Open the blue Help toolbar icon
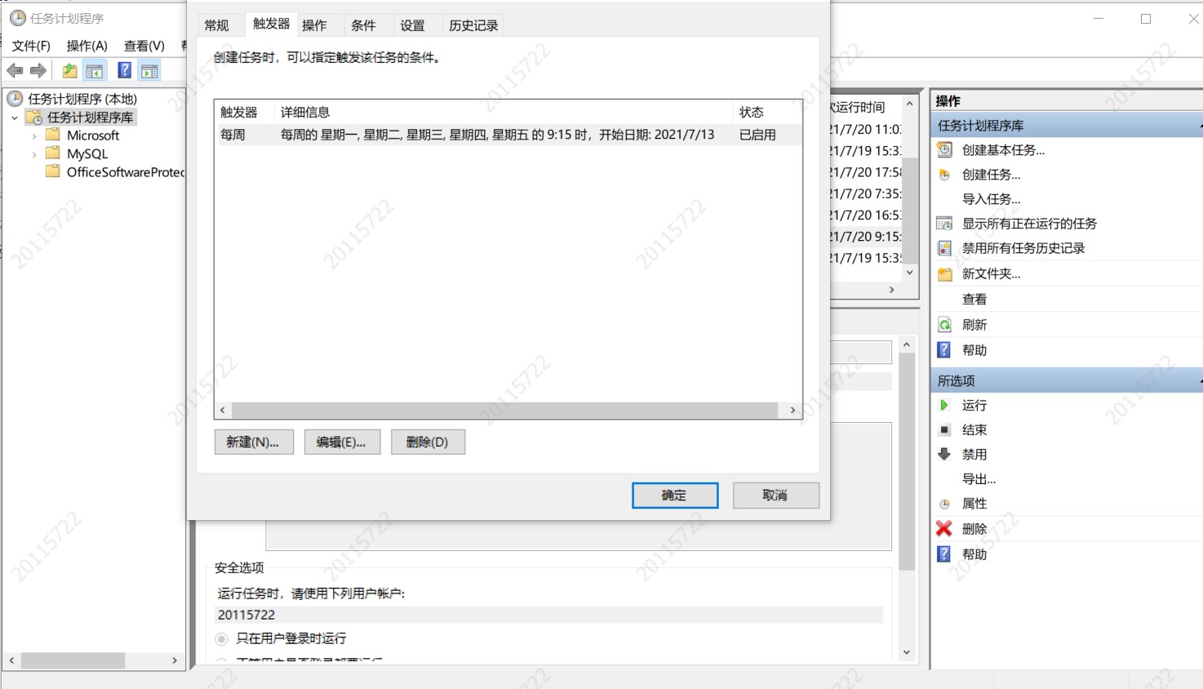Viewport: 1203px width, 689px height. pos(125,70)
